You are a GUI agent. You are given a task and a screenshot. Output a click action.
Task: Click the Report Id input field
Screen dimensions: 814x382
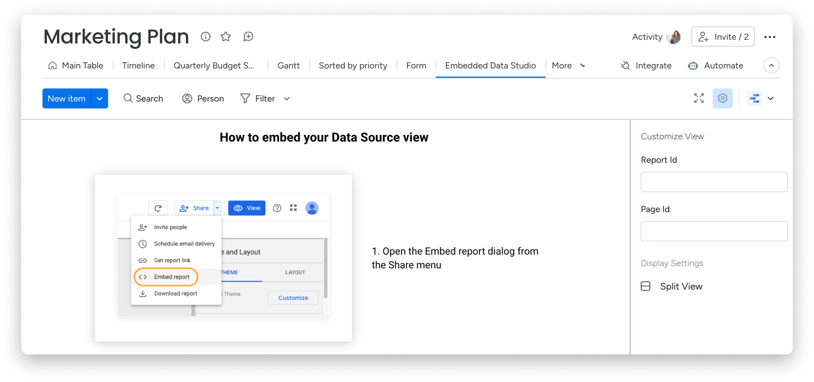click(x=714, y=182)
